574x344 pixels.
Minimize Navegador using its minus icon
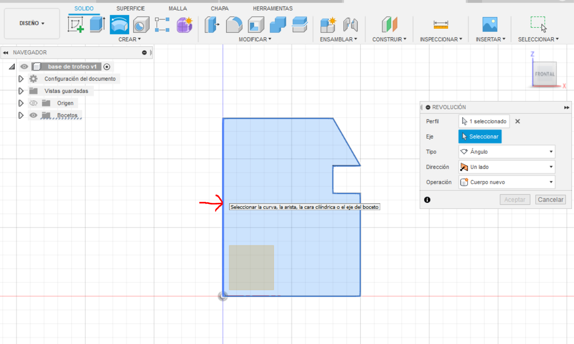tap(144, 53)
